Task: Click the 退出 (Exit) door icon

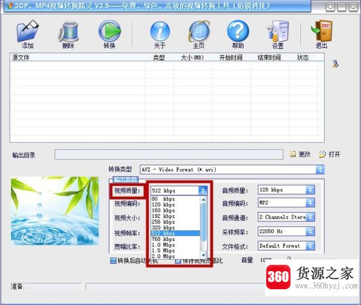Action: pyautogui.click(x=321, y=31)
